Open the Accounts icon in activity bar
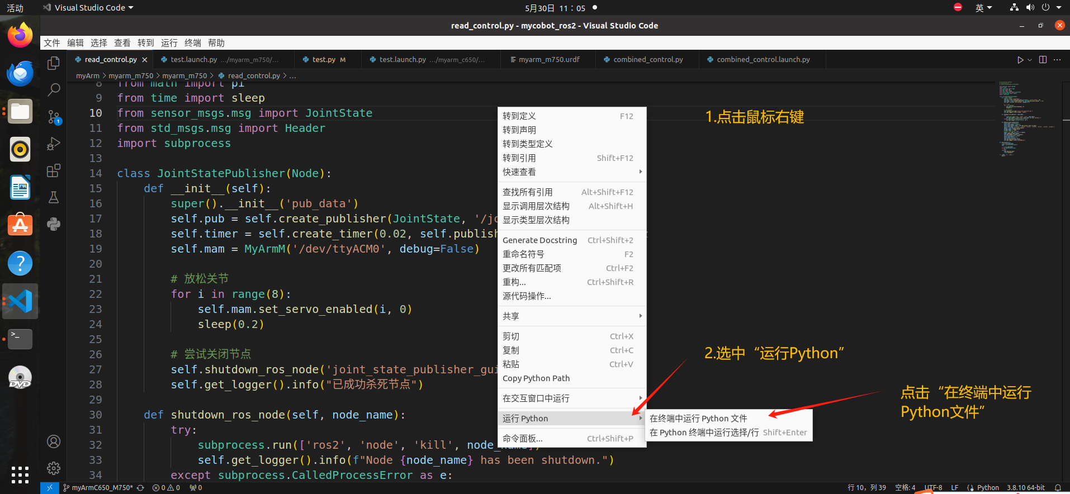The width and height of the screenshot is (1070, 494). (54, 441)
